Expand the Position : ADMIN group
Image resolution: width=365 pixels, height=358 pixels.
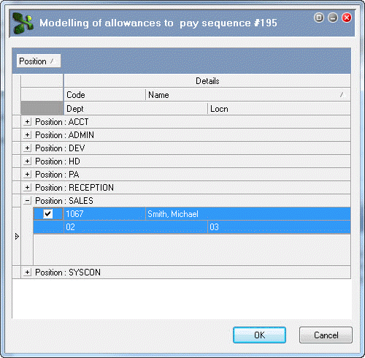[x=28, y=135]
